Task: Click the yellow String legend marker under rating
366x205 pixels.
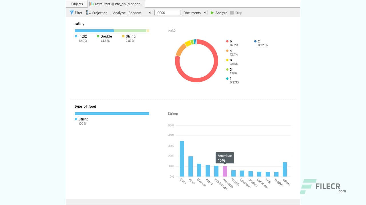Action: (x=123, y=36)
